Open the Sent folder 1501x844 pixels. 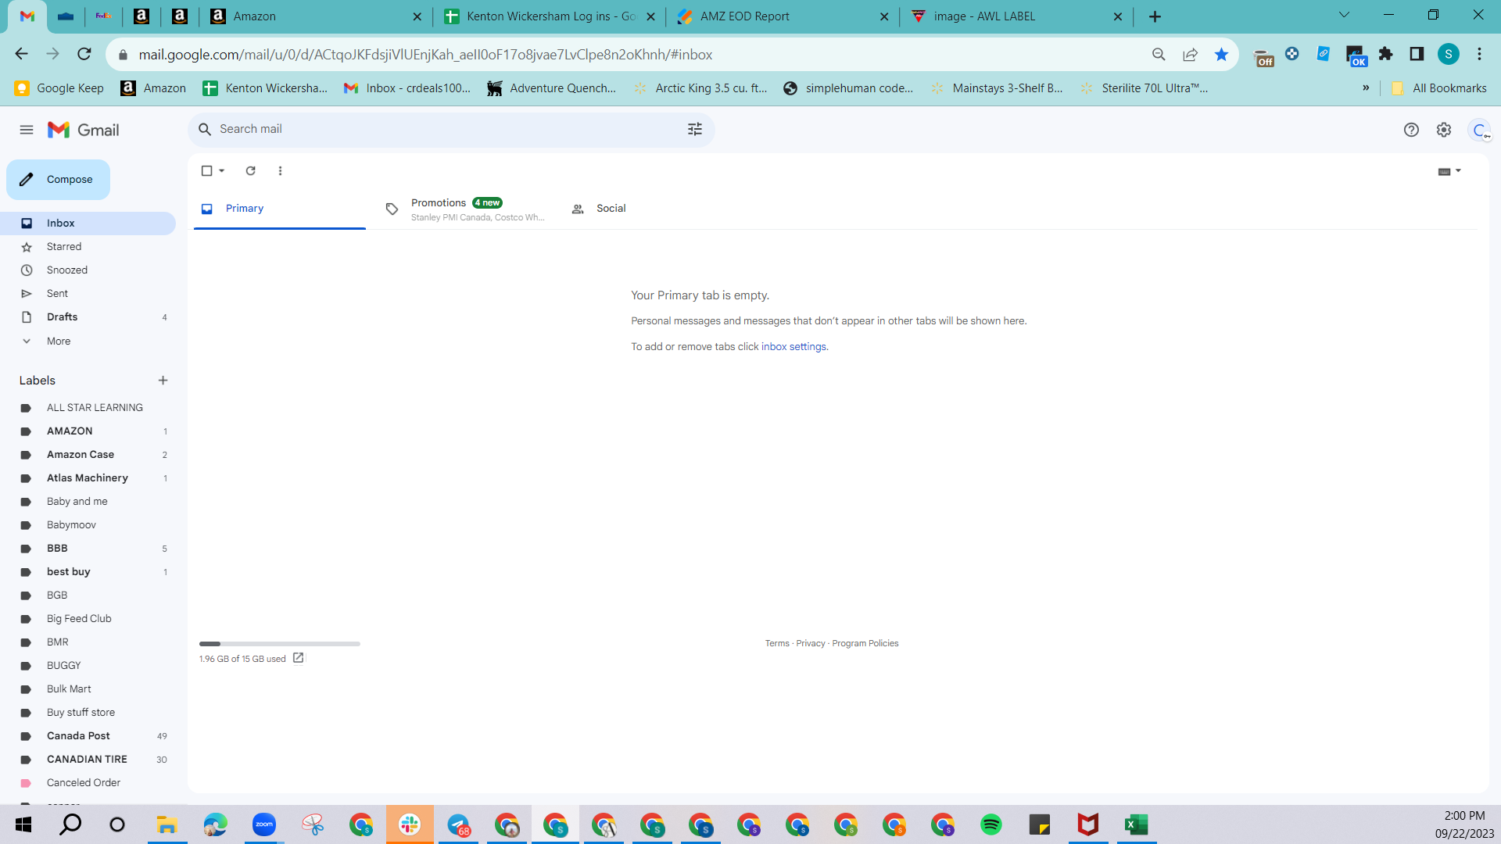point(88,294)
